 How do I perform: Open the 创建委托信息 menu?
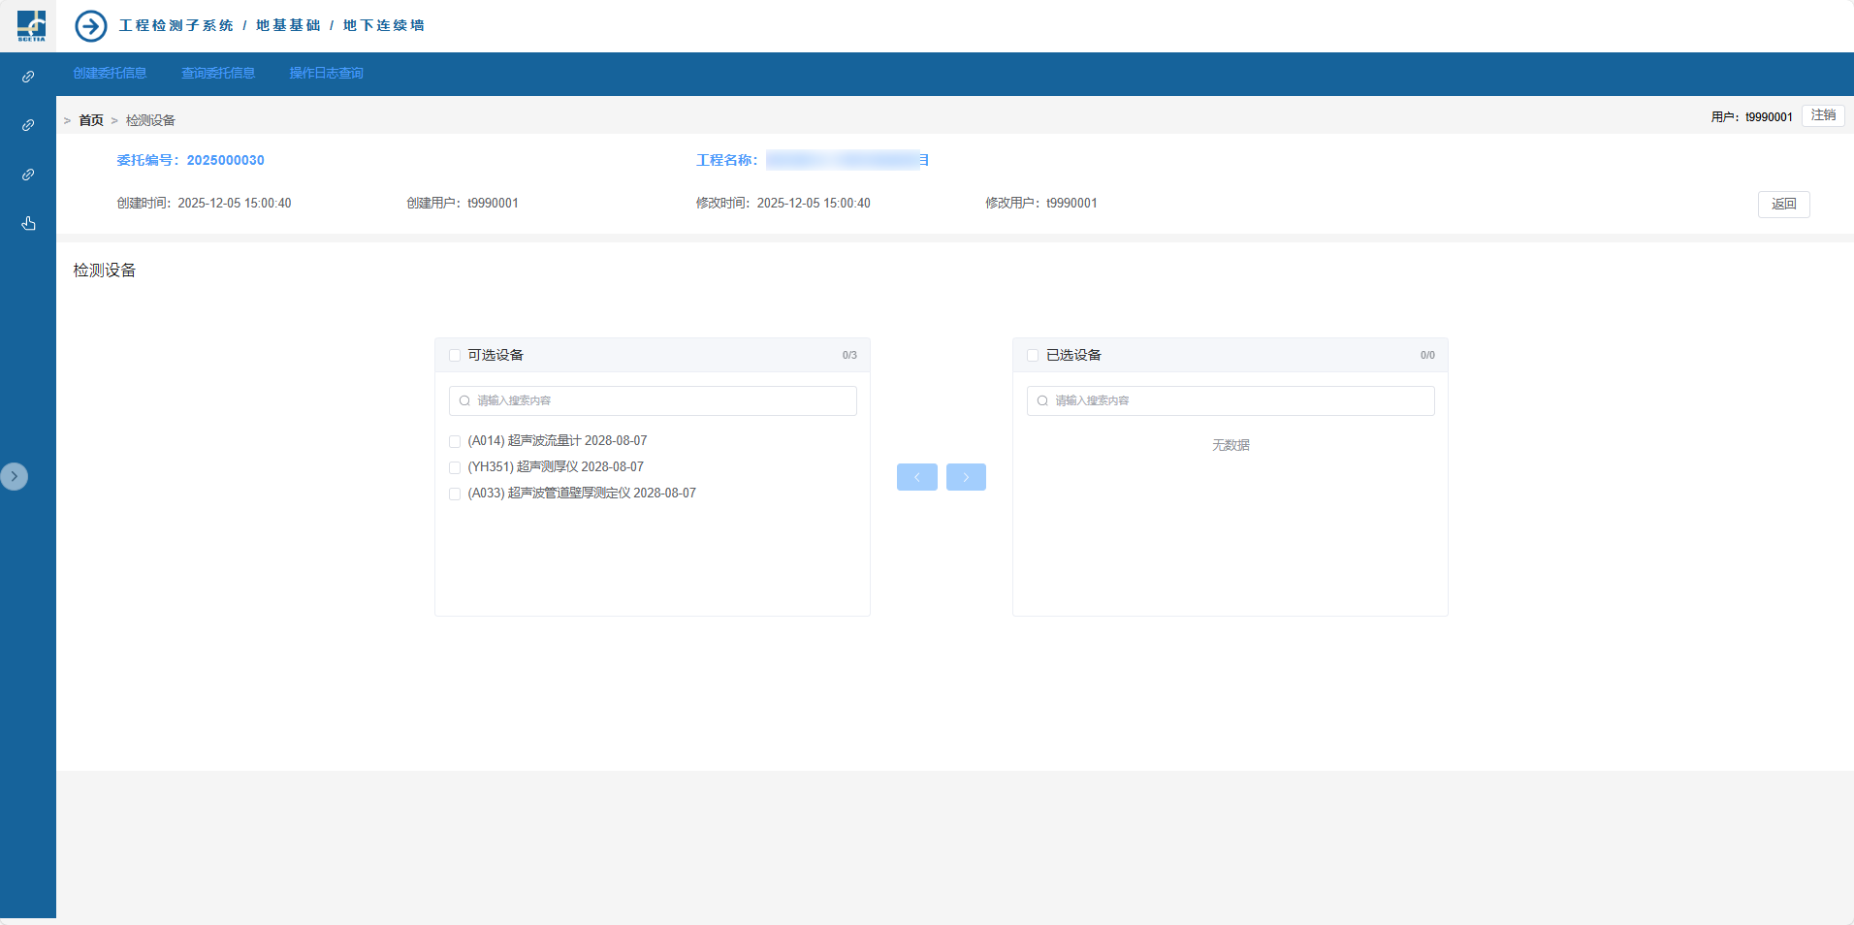(110, 74)
